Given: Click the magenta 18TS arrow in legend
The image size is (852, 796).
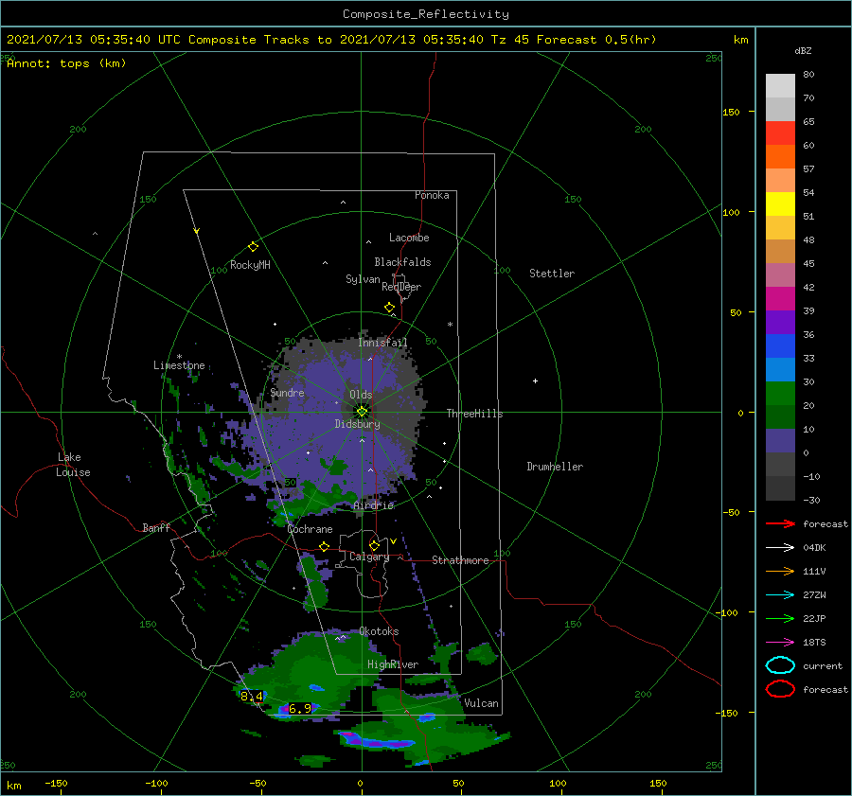Looking at the screenshot, I should pos(780,643).
